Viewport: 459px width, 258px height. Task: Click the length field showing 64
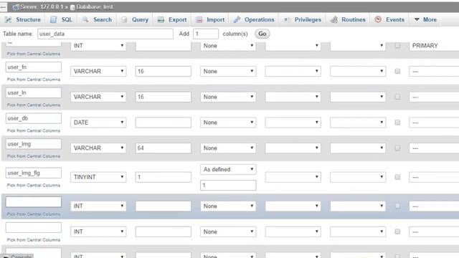tap(164, 148)
